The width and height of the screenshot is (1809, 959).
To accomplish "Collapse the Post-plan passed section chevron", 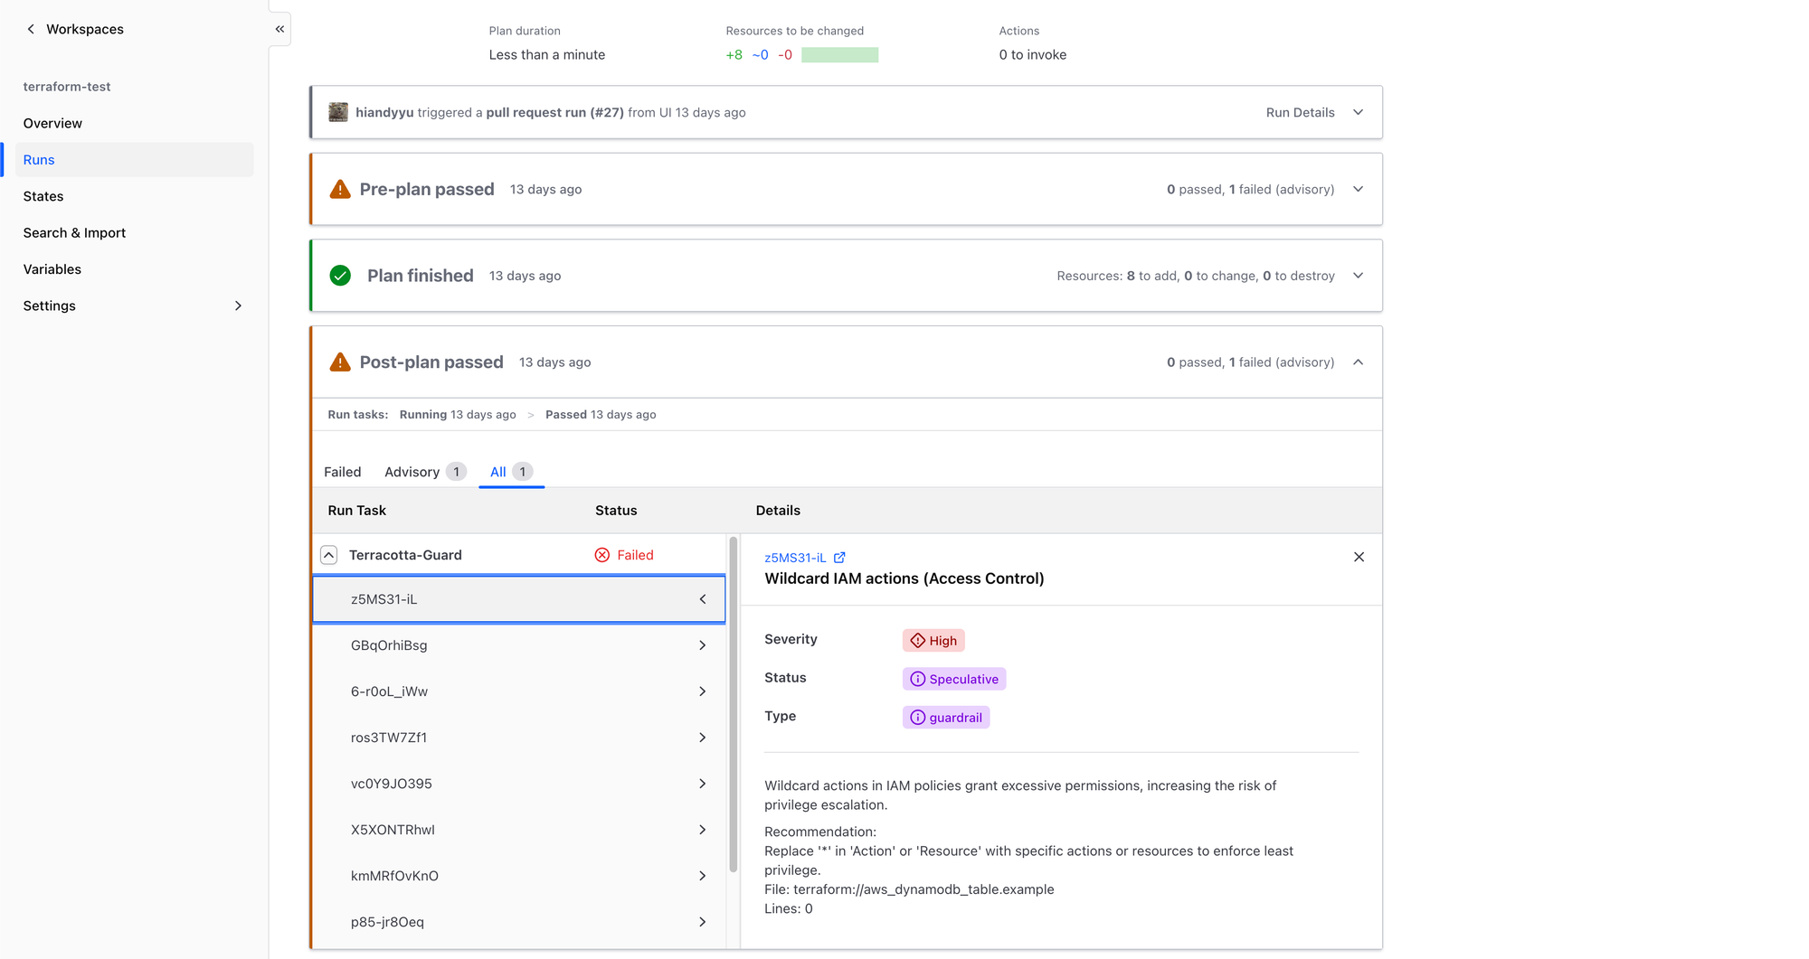I will (1358, 362).
